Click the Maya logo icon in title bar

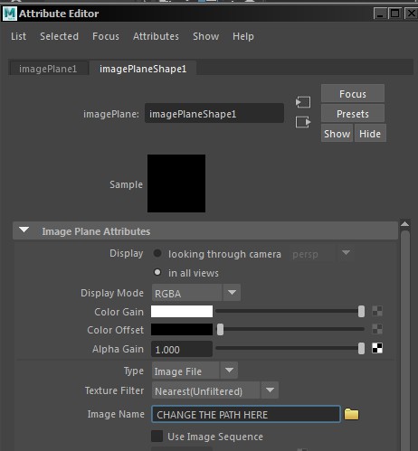pyautogui.click(x=10, y=14)
